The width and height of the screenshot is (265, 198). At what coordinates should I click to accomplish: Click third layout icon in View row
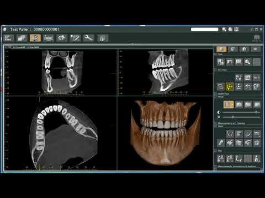click(x=239, y=62)
